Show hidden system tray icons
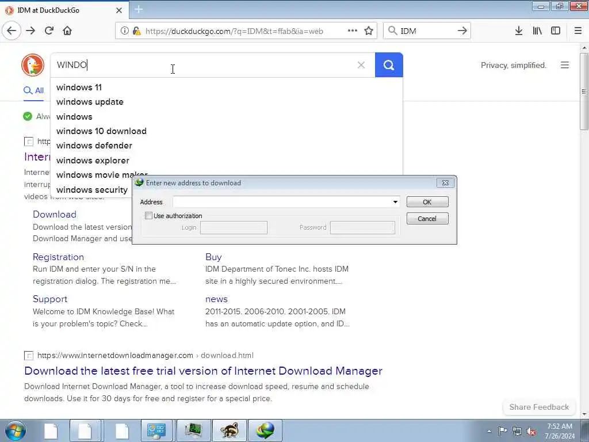The width and height of the screenshot is (589, 442). (x=489, y=431)
